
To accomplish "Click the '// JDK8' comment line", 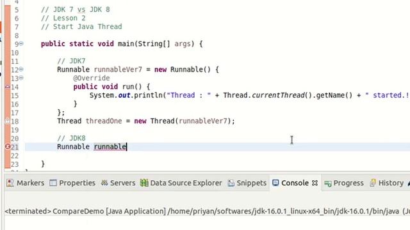I will [x=71, y=138].
